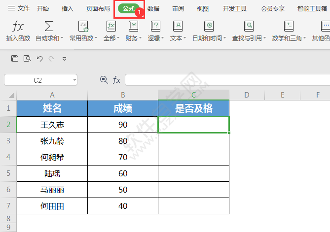
Task: Open the 文件 hamburger menu icon
Action: point(11,8)
